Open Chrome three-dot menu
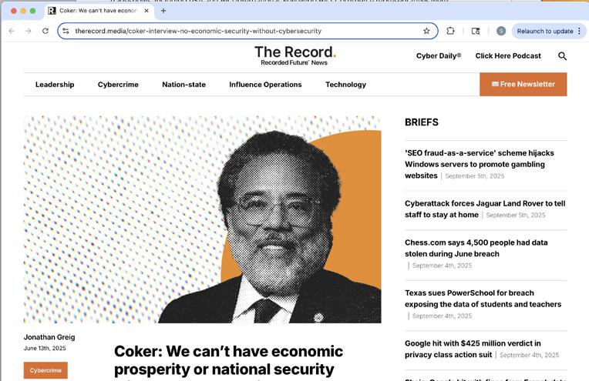This screenshot has width=589, height=381. (x=580, y=31)
